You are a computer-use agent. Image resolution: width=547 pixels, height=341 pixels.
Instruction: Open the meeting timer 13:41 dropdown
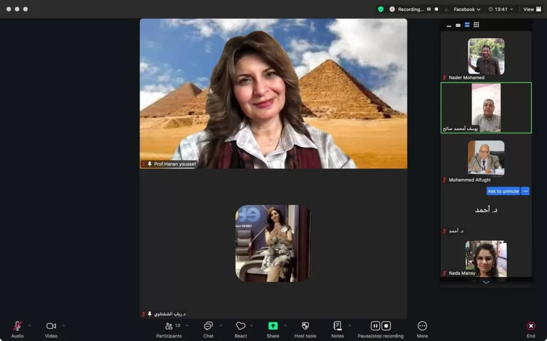click(x=501, y=9)
